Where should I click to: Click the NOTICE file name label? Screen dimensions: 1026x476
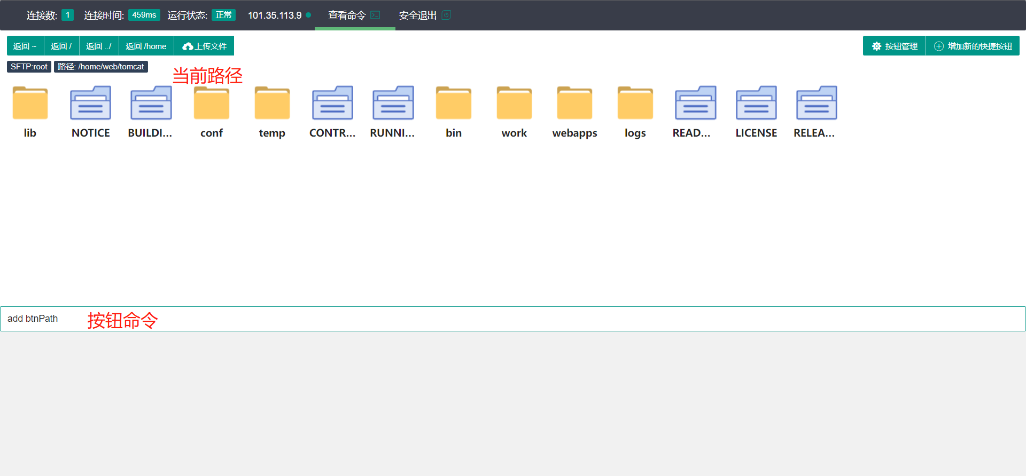point(91,133)
